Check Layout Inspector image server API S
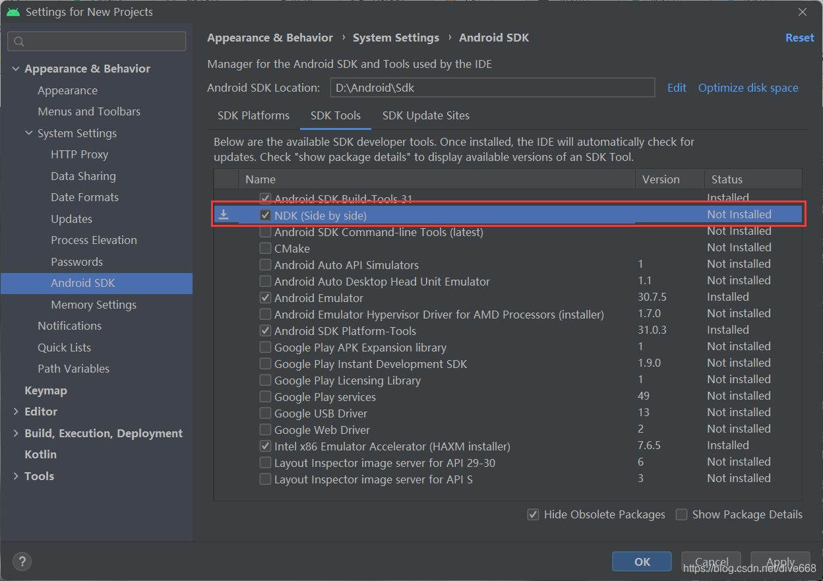 (x=265, y=479)
